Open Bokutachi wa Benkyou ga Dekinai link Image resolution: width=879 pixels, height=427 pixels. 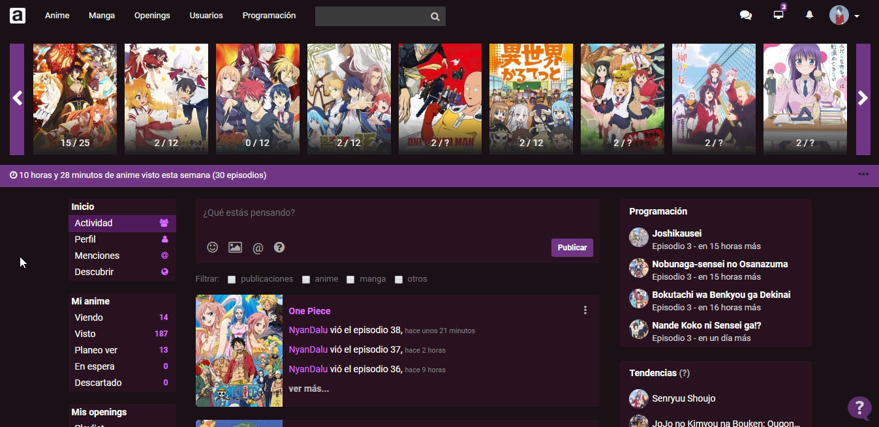tap(721, 295)
